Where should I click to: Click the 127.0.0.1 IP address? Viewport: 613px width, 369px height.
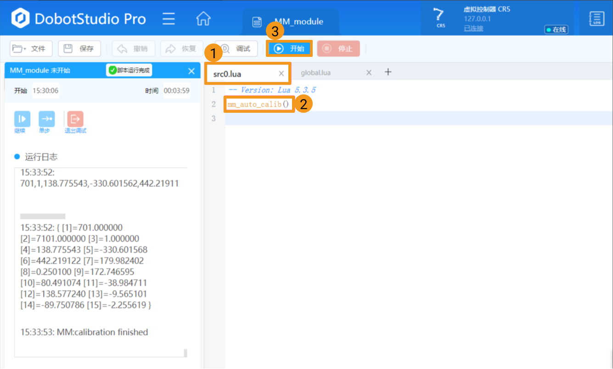pos(478,19)
